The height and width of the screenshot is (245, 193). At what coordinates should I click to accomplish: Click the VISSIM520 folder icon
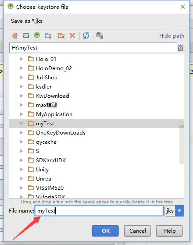[x=31, y=188]
